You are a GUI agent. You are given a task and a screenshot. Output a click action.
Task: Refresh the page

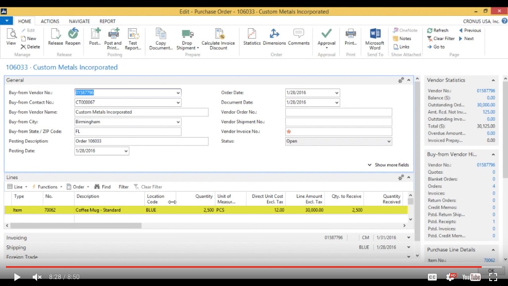[x=438, y=30]
